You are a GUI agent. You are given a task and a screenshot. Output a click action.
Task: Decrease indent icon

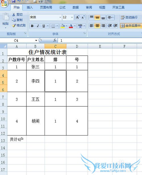click(110, 26)
